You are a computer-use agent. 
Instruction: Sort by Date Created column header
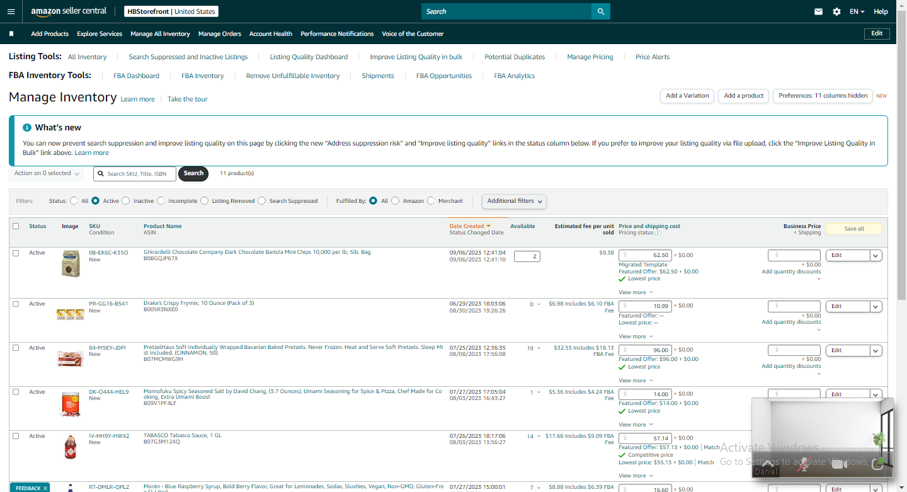[469, 226]
